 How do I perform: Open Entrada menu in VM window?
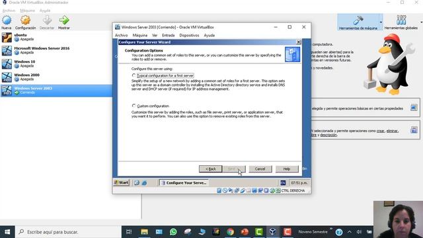(x=168, y=35)
